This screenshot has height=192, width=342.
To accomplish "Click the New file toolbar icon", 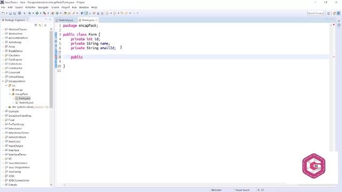I will 3,13.
